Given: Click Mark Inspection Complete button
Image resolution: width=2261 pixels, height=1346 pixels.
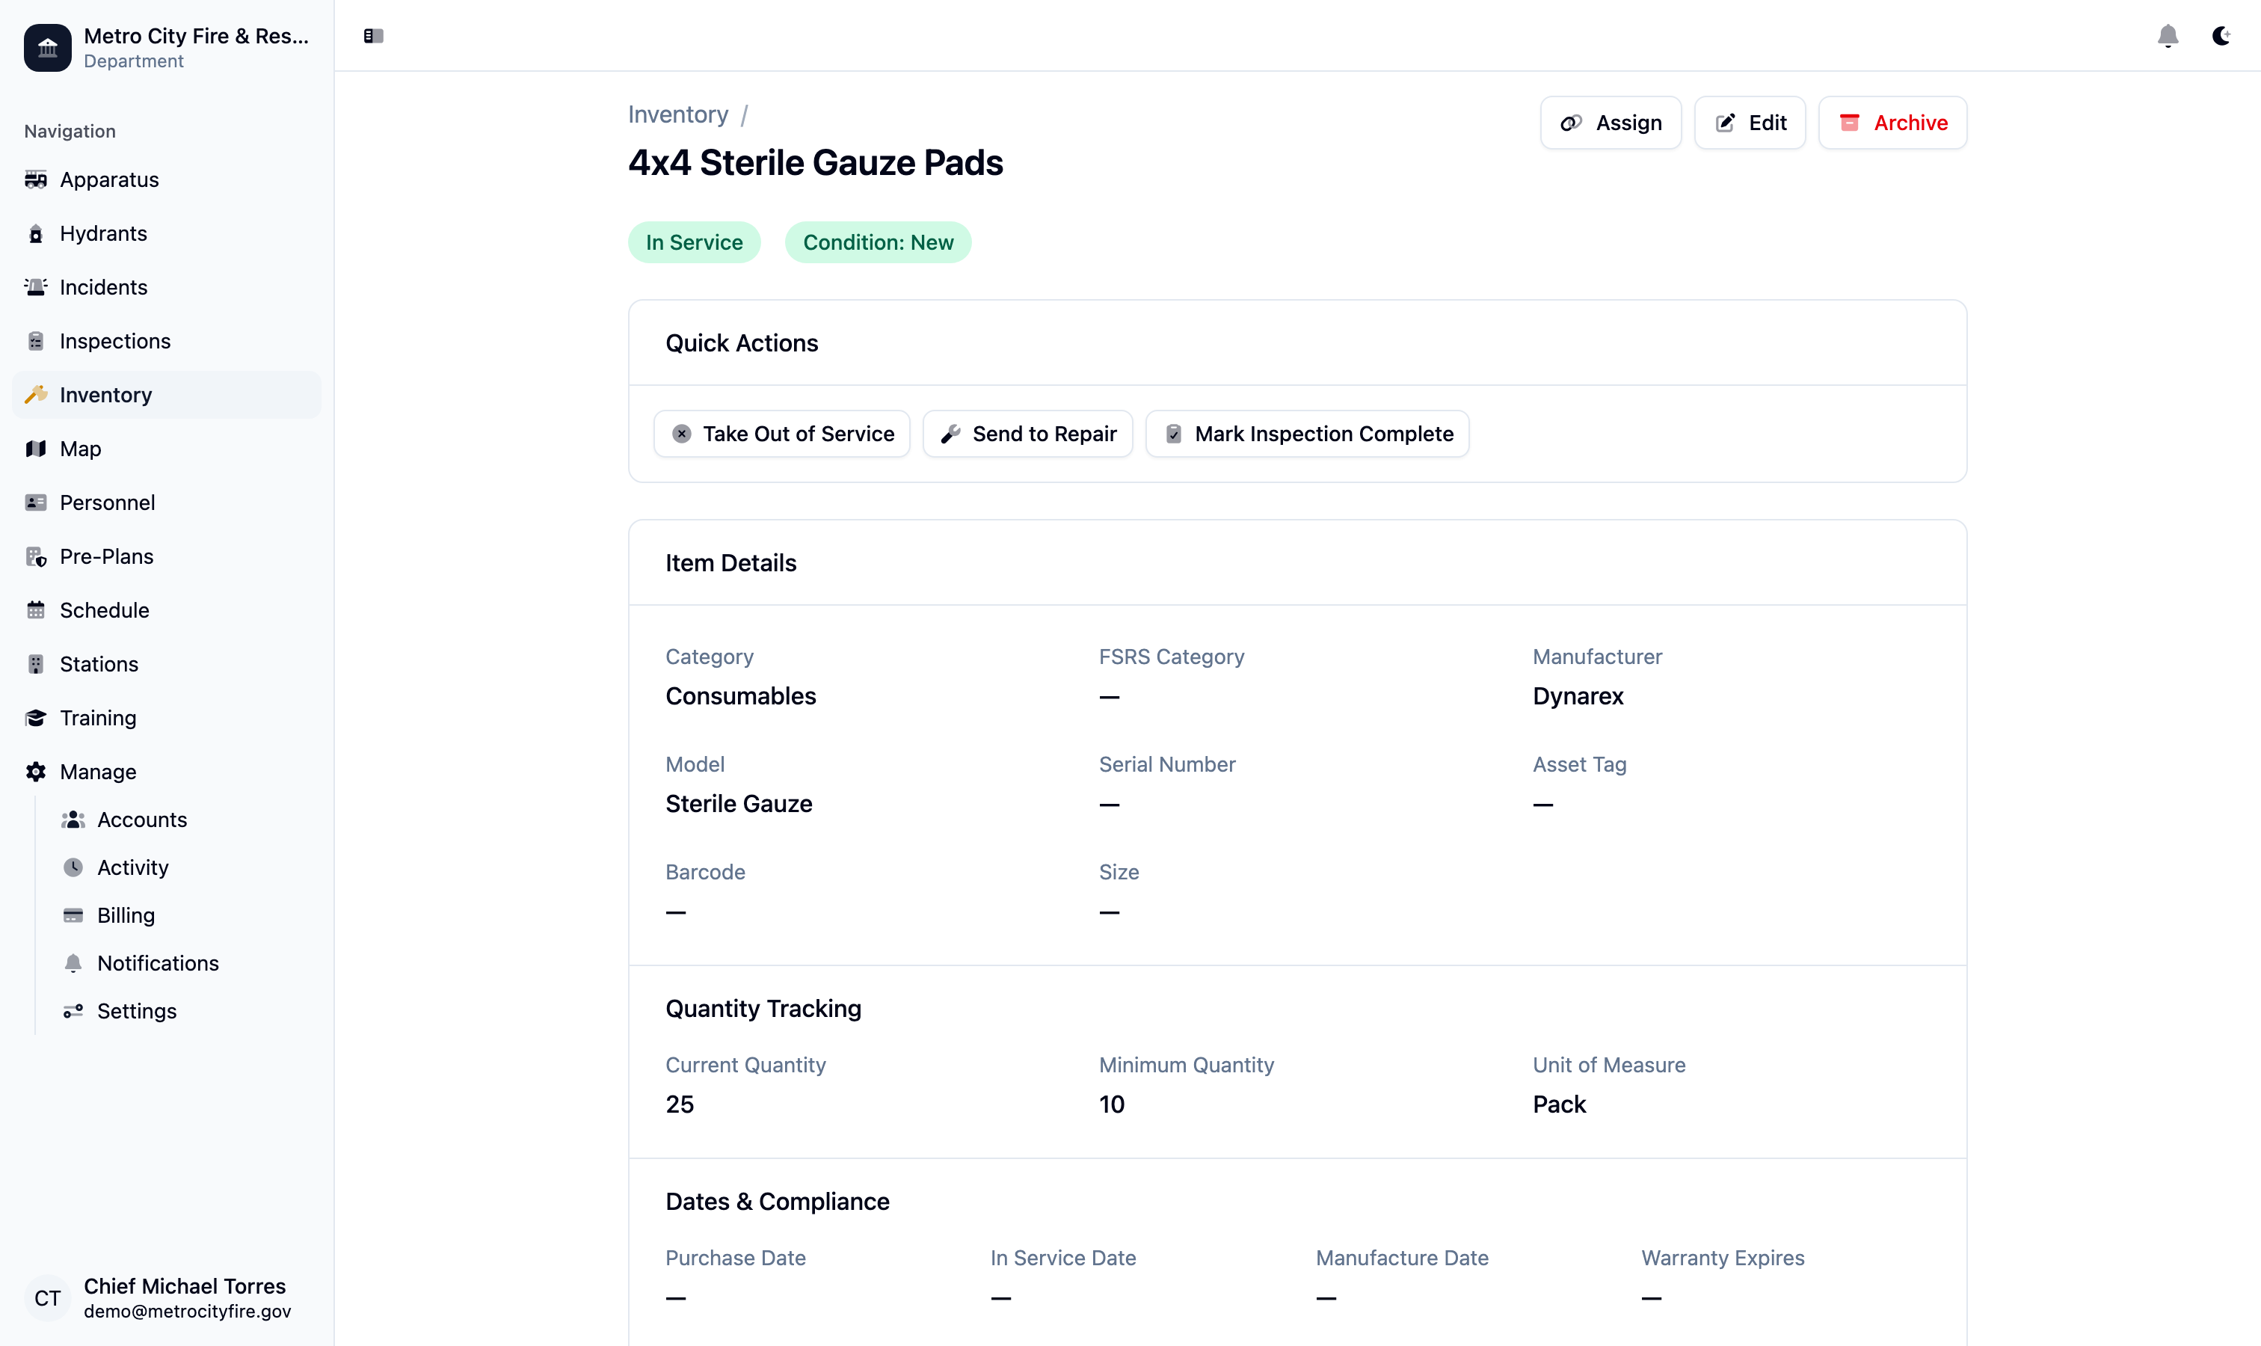Looking at the screenshot, I should (1307, 434).
